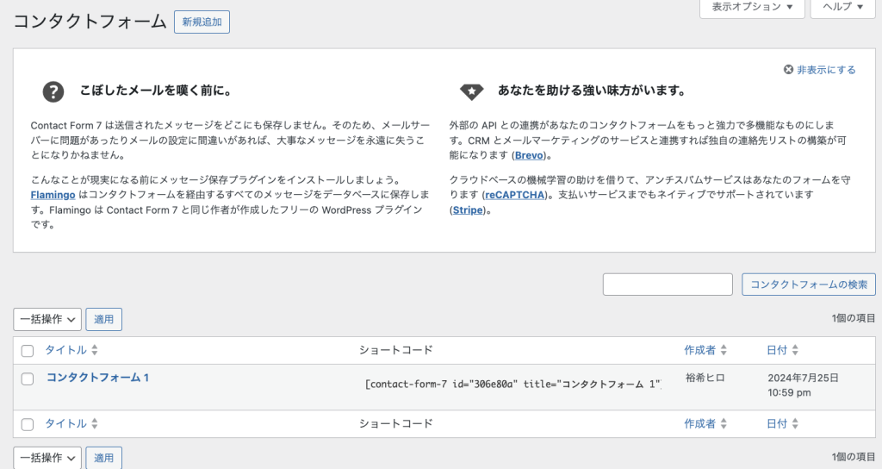
Task: Focus the contact form search field
Action: (x=668, y=285)
